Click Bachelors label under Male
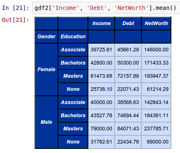The image size is (180, 153). click(73, 116)
